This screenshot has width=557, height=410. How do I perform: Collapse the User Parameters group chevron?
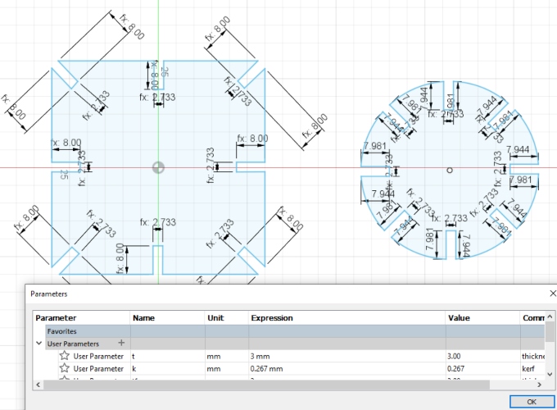click(x=39, y=344)
